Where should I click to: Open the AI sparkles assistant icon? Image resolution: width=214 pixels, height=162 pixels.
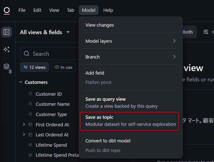[x=7, y=49]
